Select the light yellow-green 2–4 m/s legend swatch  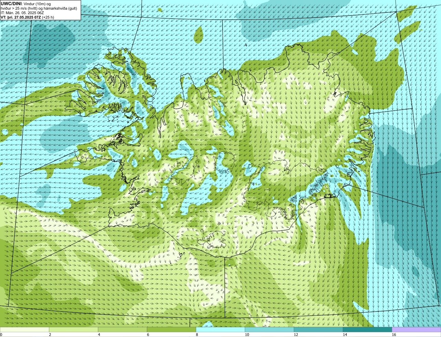(73, 329)
